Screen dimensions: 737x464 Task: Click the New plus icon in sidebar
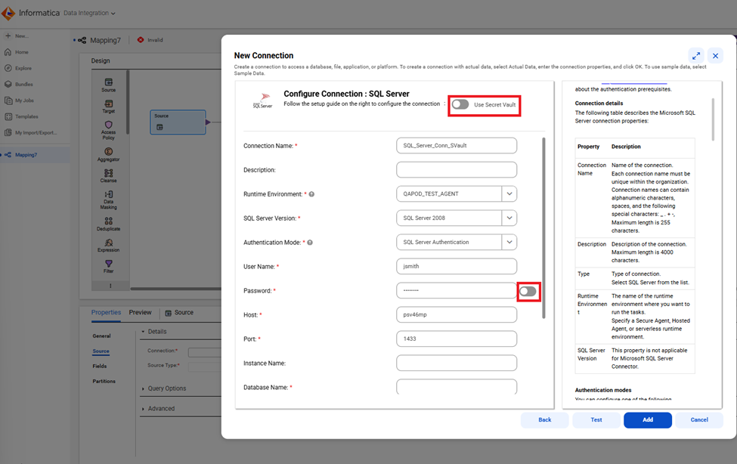[x=8, y=36]
